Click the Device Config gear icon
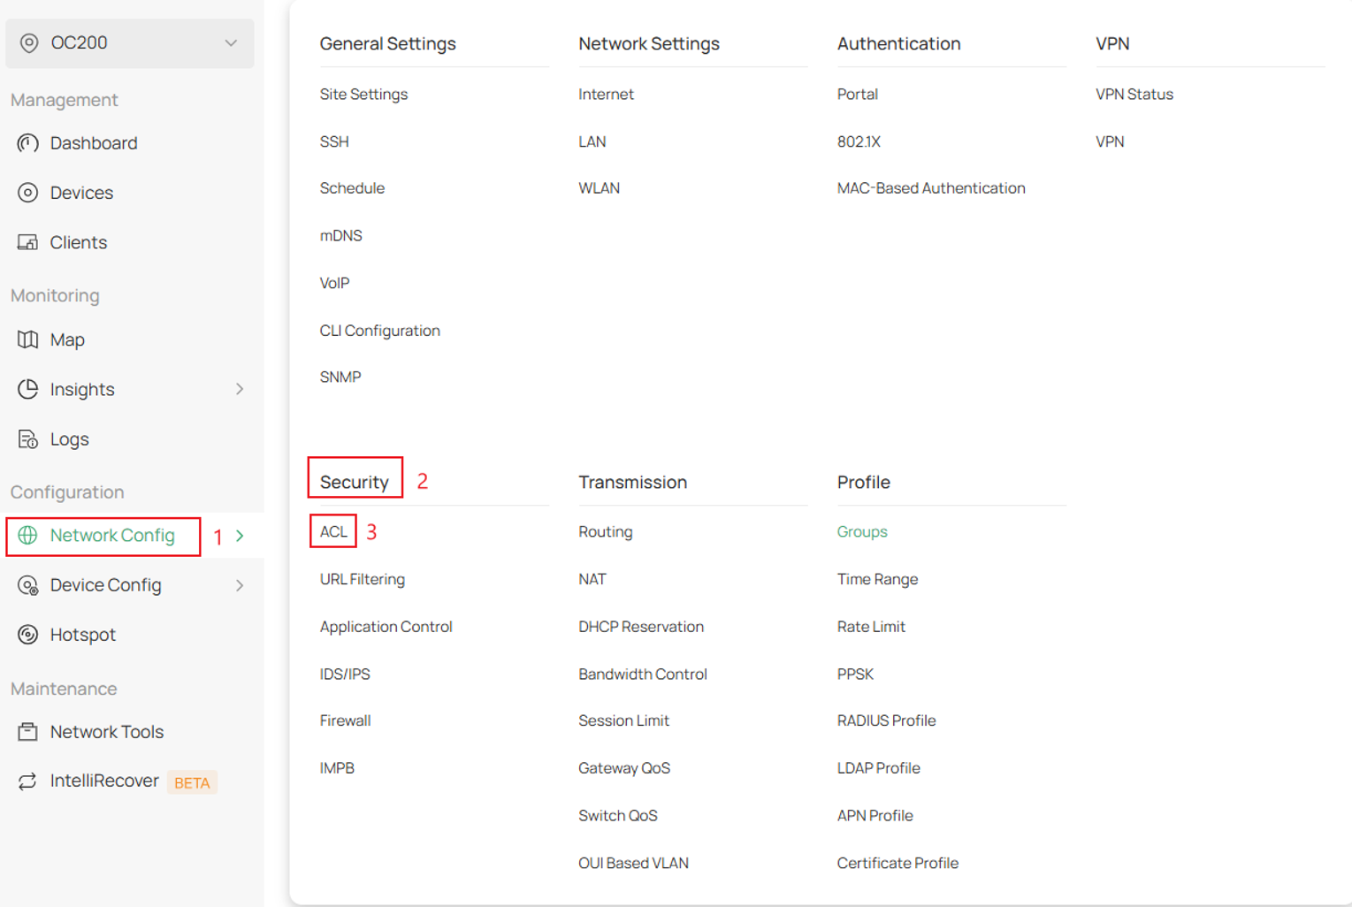The width and height of the screenshot is (1352, 907). [x=28, y=585]
